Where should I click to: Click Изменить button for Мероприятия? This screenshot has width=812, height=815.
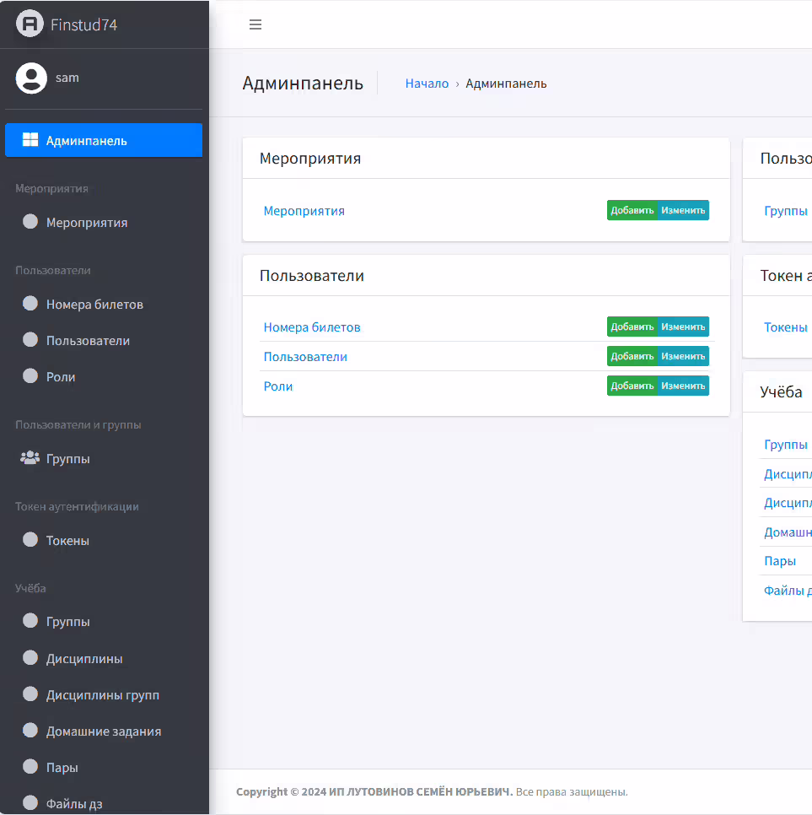(683, 211)
